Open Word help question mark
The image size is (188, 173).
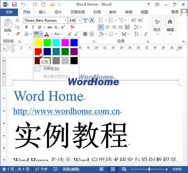[x=148, y=5]
